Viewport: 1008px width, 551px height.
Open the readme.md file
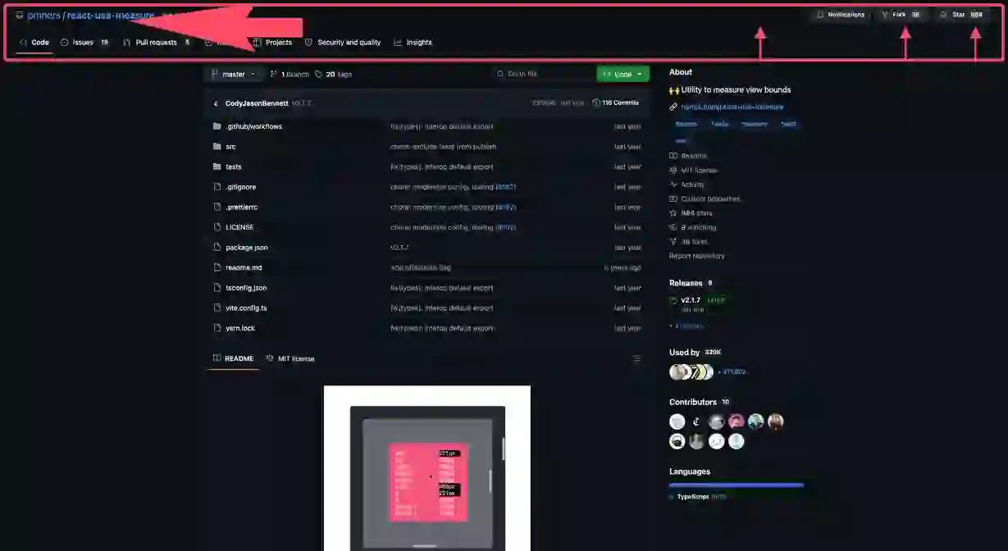click(244, 267)
